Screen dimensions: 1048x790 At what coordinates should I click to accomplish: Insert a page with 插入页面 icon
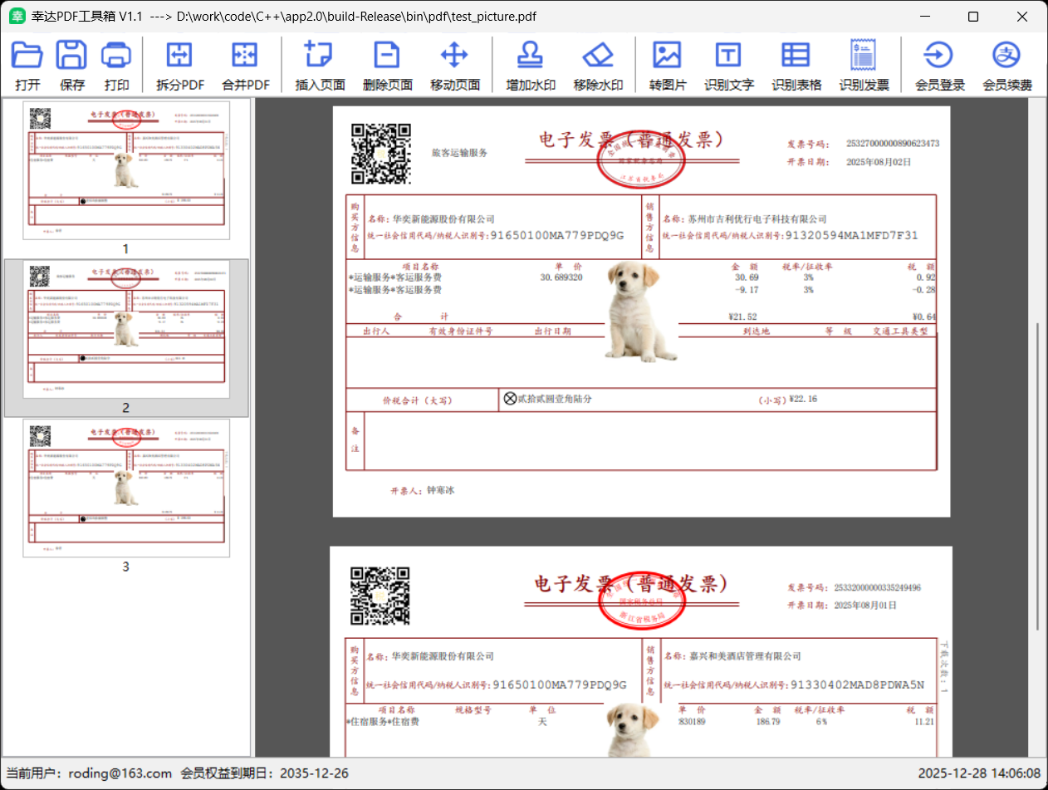(320, 56)
